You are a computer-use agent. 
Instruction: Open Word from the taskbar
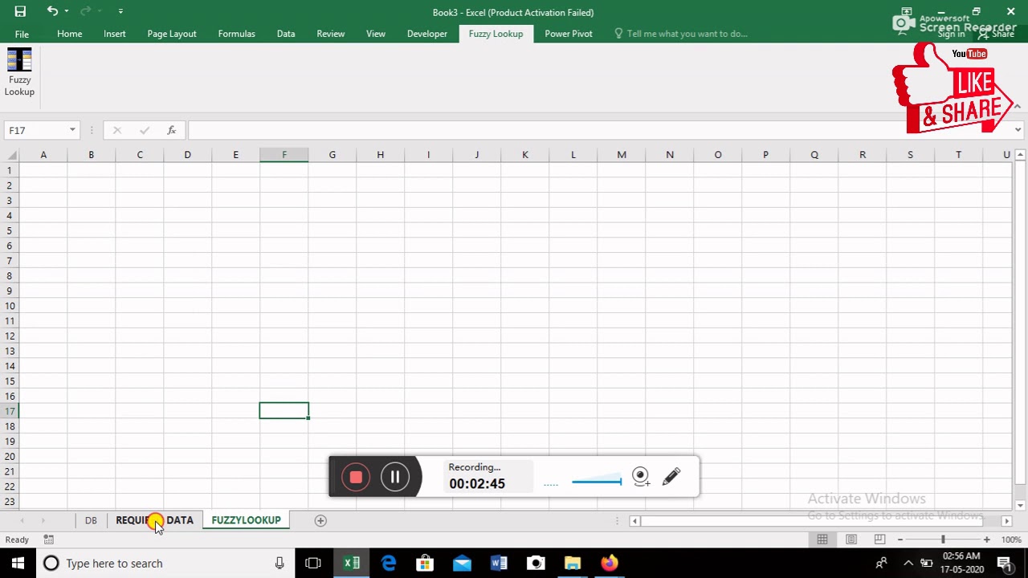pyautogui.click(x=499, y=563)
